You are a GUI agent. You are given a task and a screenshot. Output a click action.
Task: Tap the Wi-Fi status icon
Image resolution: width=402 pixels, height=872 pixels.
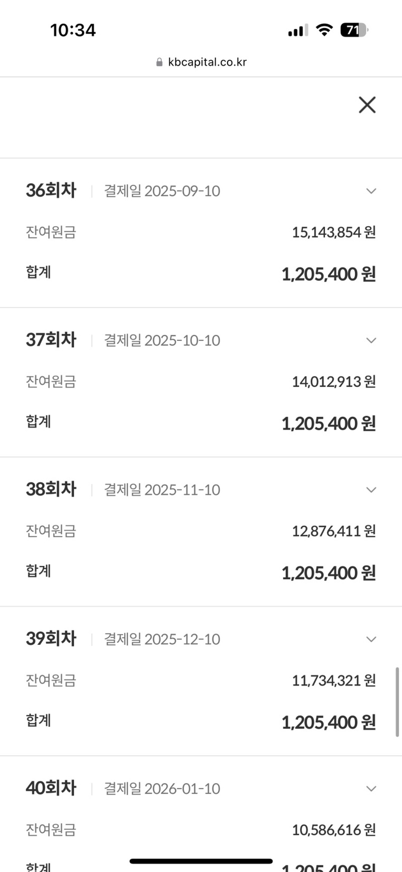(325, 30)
